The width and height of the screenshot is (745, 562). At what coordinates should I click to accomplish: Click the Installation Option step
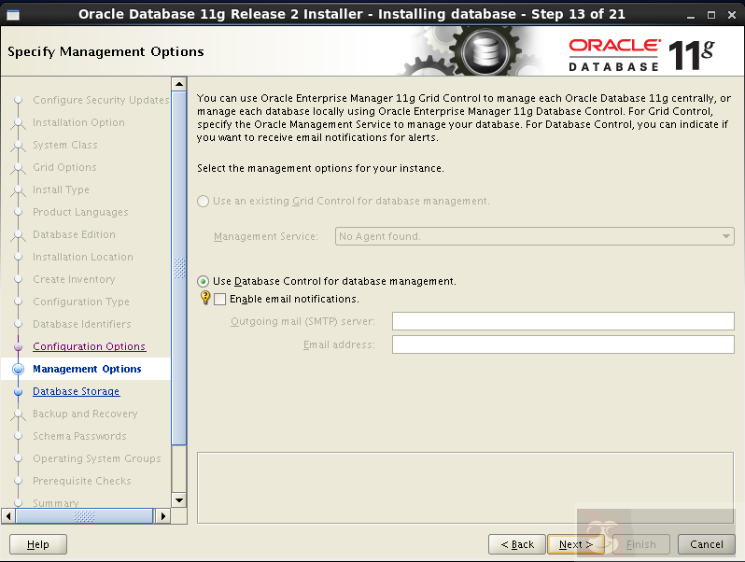click(78, 122)
